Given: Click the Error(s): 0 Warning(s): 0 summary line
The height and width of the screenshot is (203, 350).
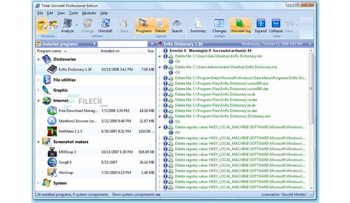Looking at the screenshot, I should pyautogui.click(x=211, y=51).
